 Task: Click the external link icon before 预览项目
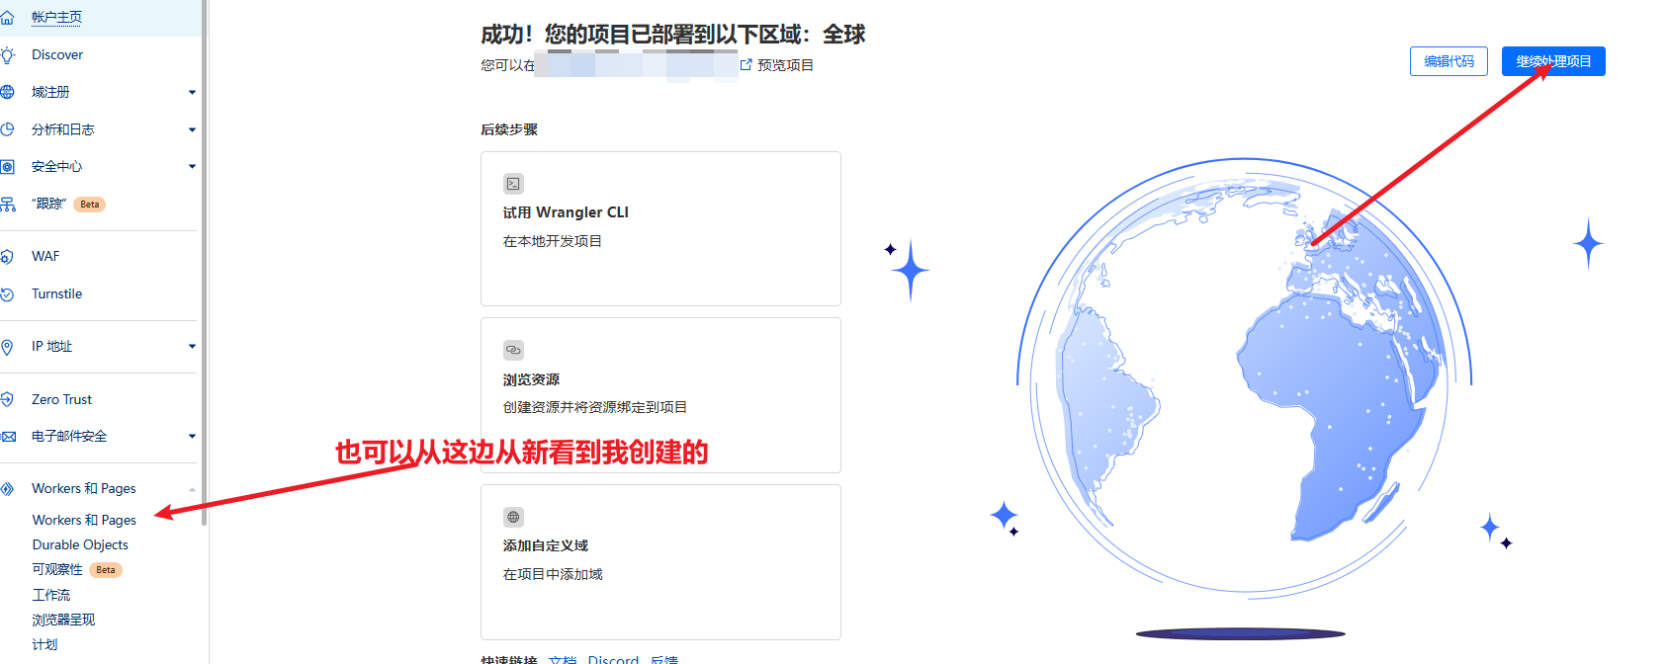click(x=746, y=64)
